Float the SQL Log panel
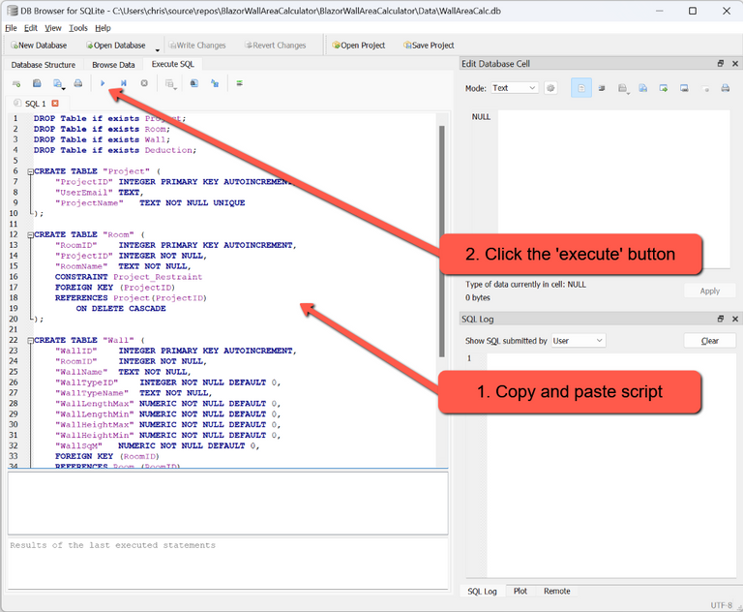Screen dimensions: 743x612 tap(720, 319)
